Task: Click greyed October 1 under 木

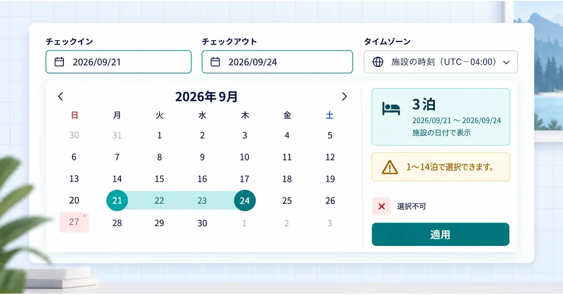Action: (x=244, y=223)
